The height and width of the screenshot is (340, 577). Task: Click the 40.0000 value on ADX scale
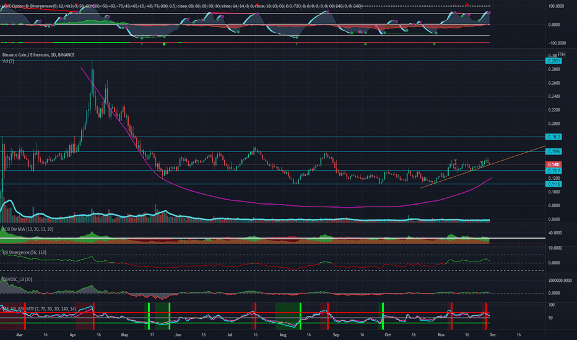point(555,232)
